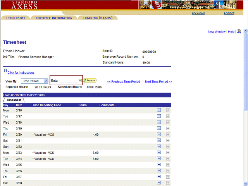Viewport: 248px width, 186px height.
Task: Click the instructions info icon
Action: click(5, 71)
